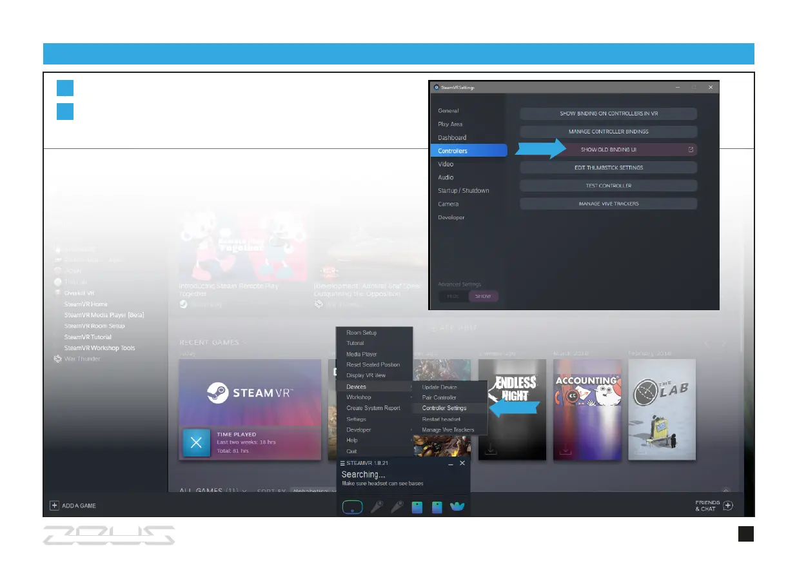Click the Friends & Chat plus icon
This screenshot has height=570, width=797.
point(728,506)
